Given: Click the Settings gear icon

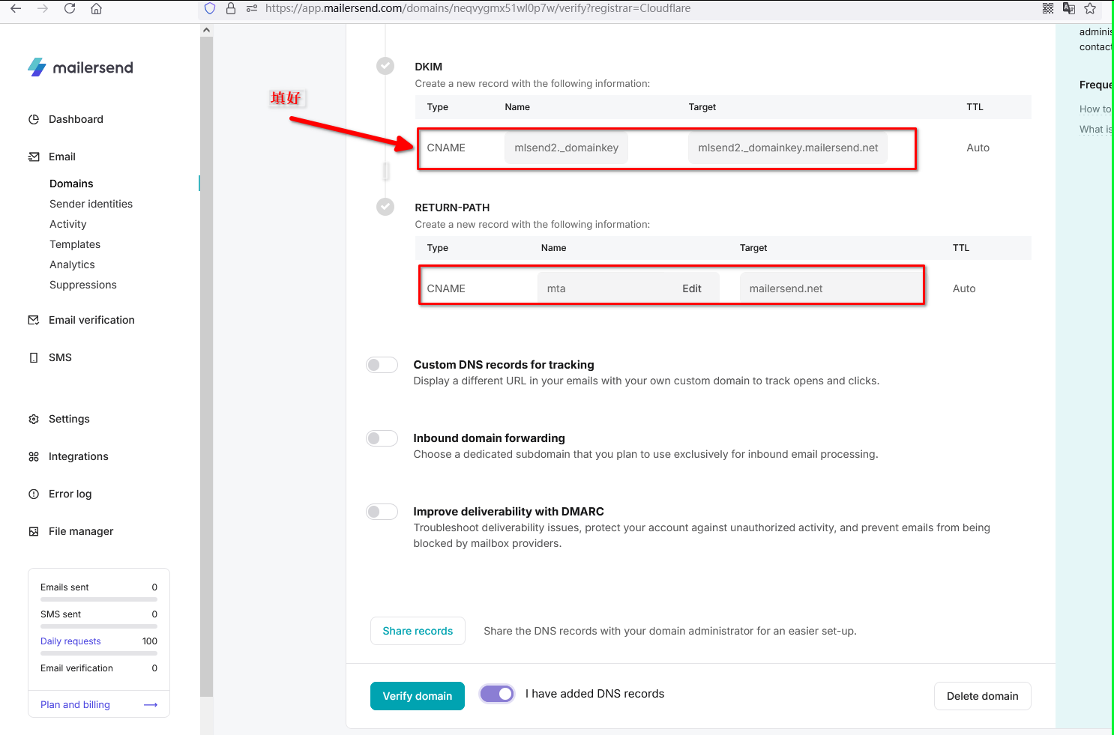Looking at the screenshot, I should click(34, 419).
